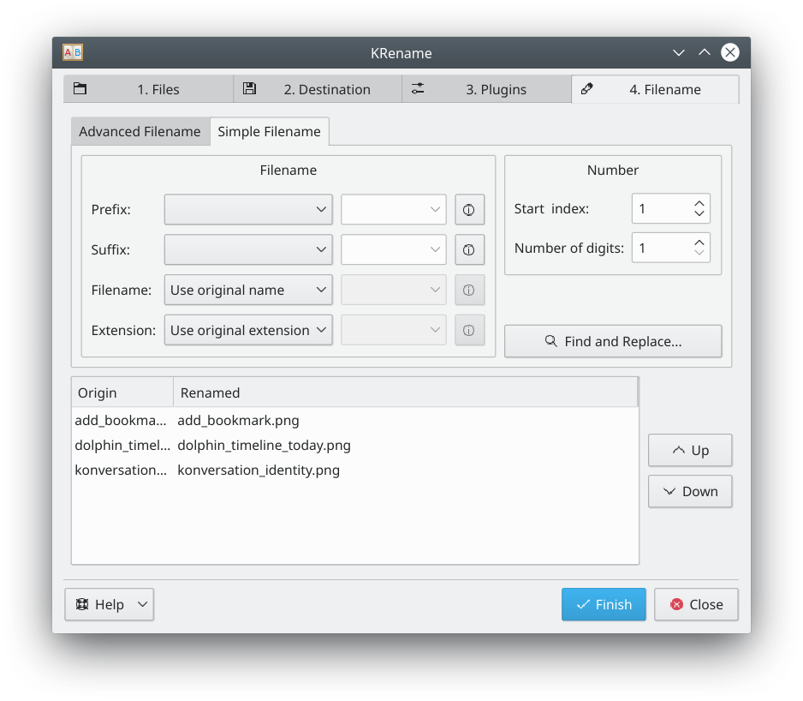Click the floppy disk icon on Destination tab
Viewport: 803px width, 701px height.
249,89
